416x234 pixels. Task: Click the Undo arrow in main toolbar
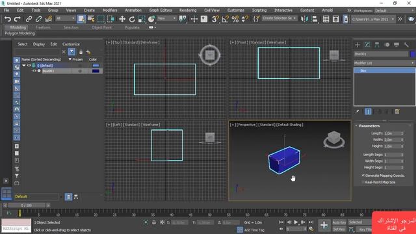click(x=7, y=19)
